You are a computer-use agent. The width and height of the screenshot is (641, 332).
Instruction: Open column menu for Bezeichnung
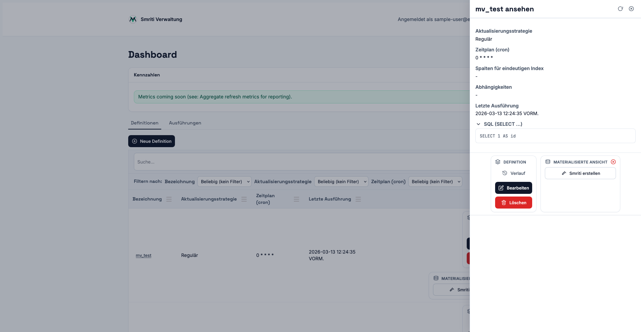(x=169, y=199)
